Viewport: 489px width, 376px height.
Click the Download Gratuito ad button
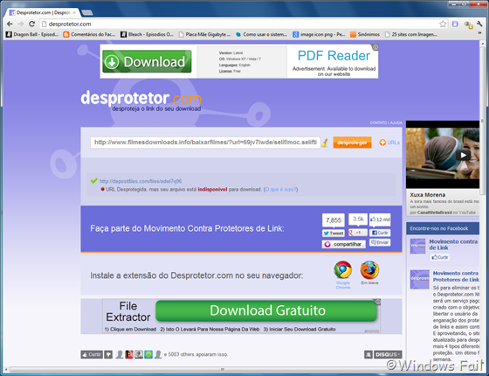click(x=266, y=310)
